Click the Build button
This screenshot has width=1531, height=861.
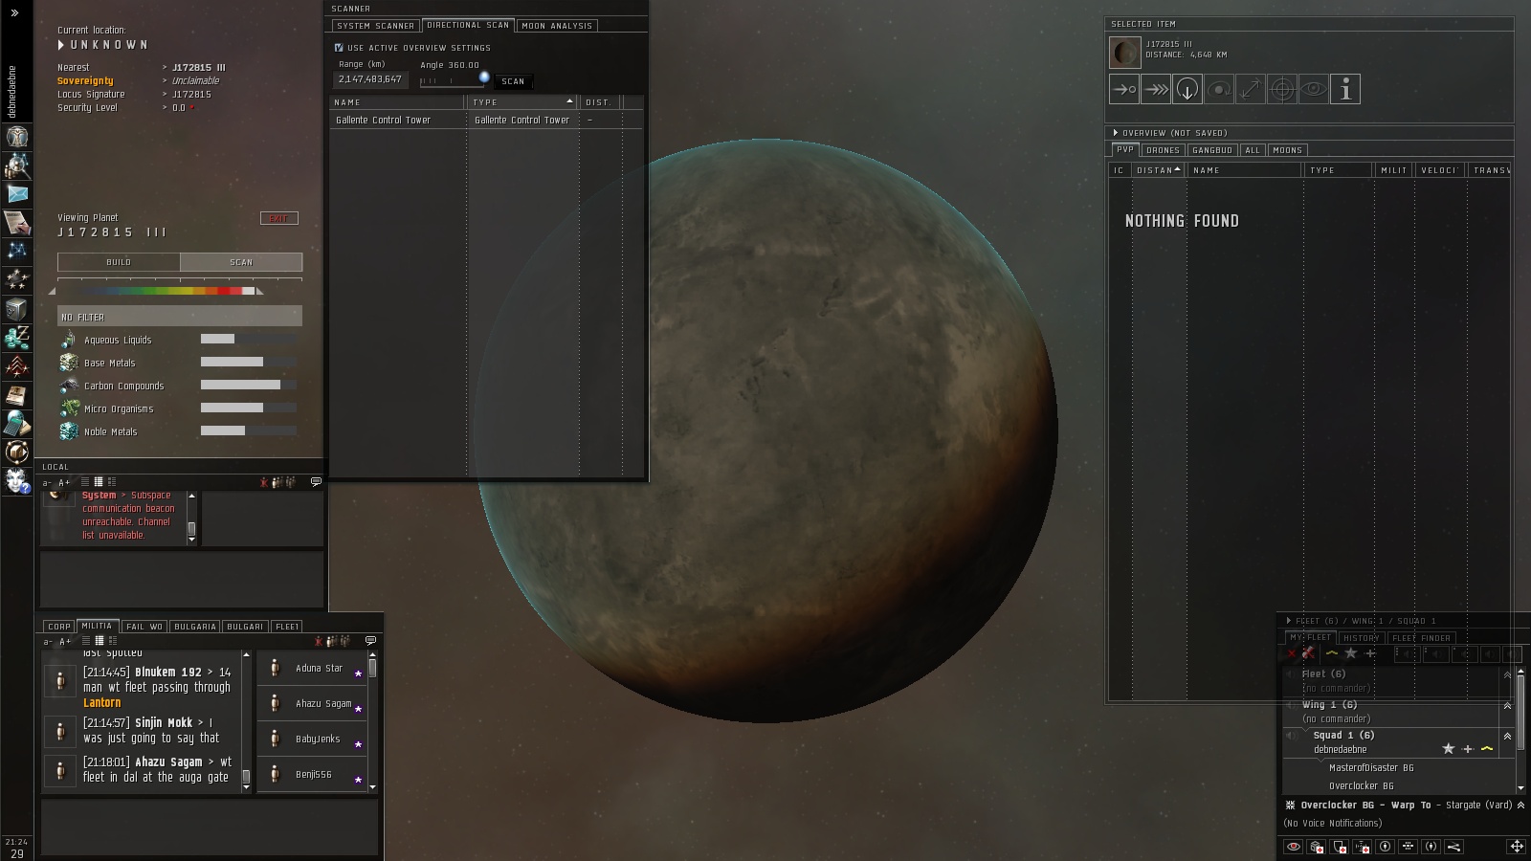pyautogui.click(x=119, y=262)
